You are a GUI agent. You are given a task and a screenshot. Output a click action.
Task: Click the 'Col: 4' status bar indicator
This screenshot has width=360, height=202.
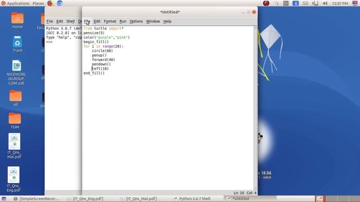point(251,193)
